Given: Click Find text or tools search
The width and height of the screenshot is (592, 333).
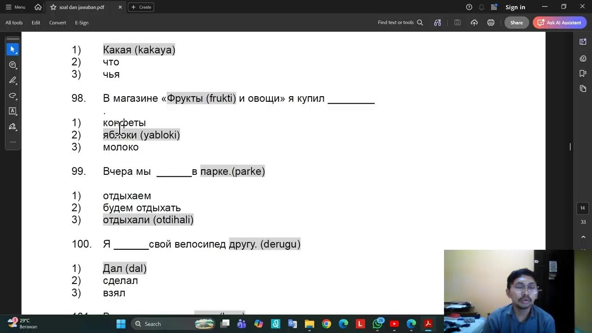Looking at the screenshot, I should (400, 23).
